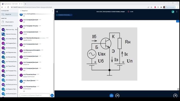
Task: Go back using the browser back arrow
Action: click(2, 7)
